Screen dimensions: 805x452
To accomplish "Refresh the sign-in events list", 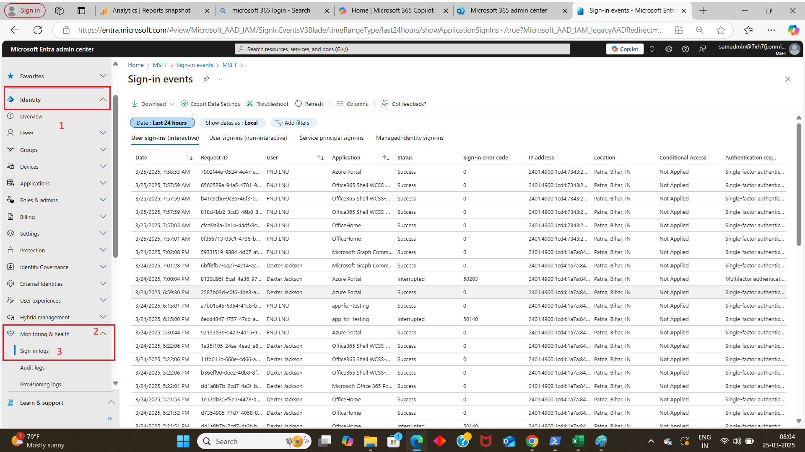I will [309, 103].
